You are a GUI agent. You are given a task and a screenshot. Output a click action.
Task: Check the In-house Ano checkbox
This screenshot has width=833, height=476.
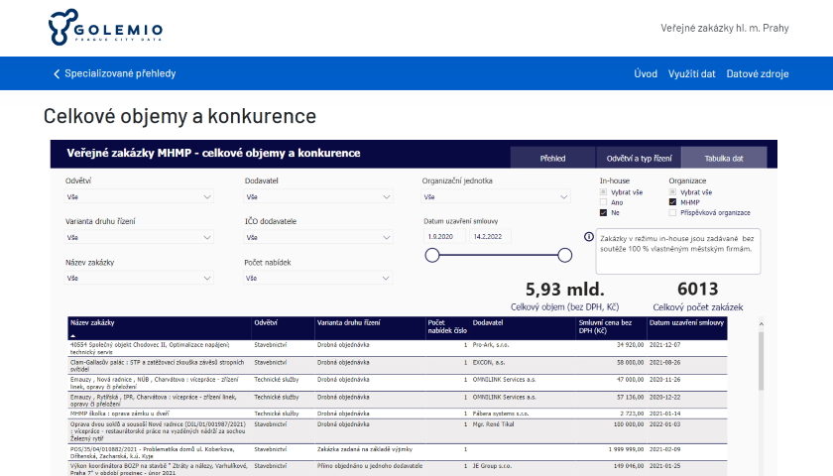point(603,202)
